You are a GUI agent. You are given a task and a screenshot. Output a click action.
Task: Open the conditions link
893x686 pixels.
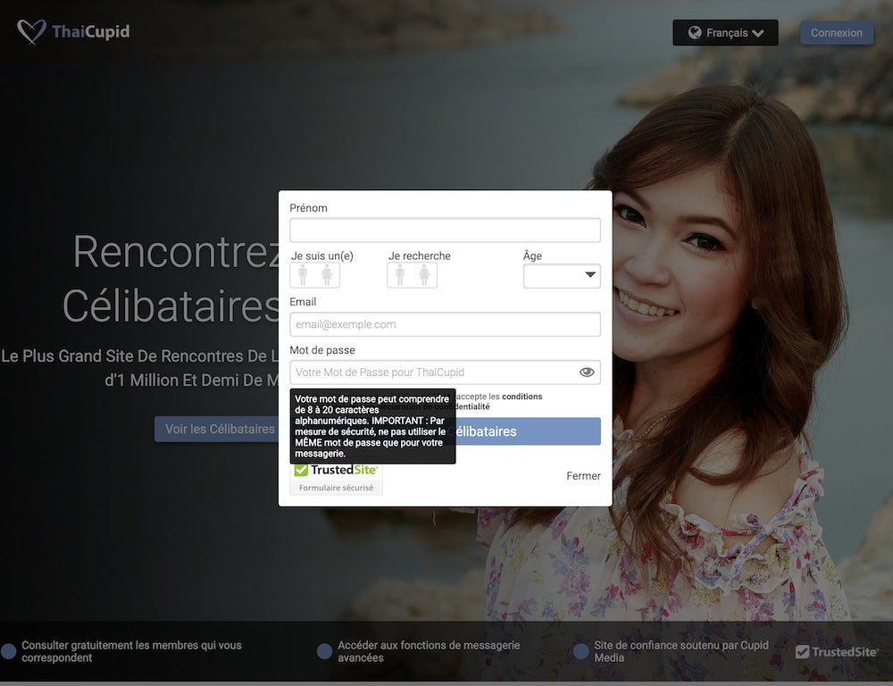[x=522, y=397]
